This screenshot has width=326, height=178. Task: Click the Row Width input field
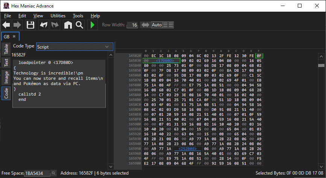[132, 25]
